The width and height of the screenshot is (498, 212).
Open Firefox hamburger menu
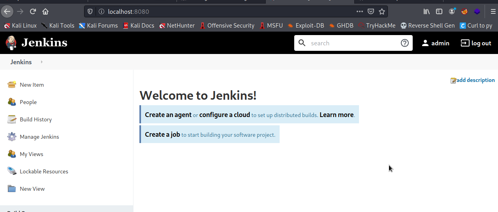493,11
